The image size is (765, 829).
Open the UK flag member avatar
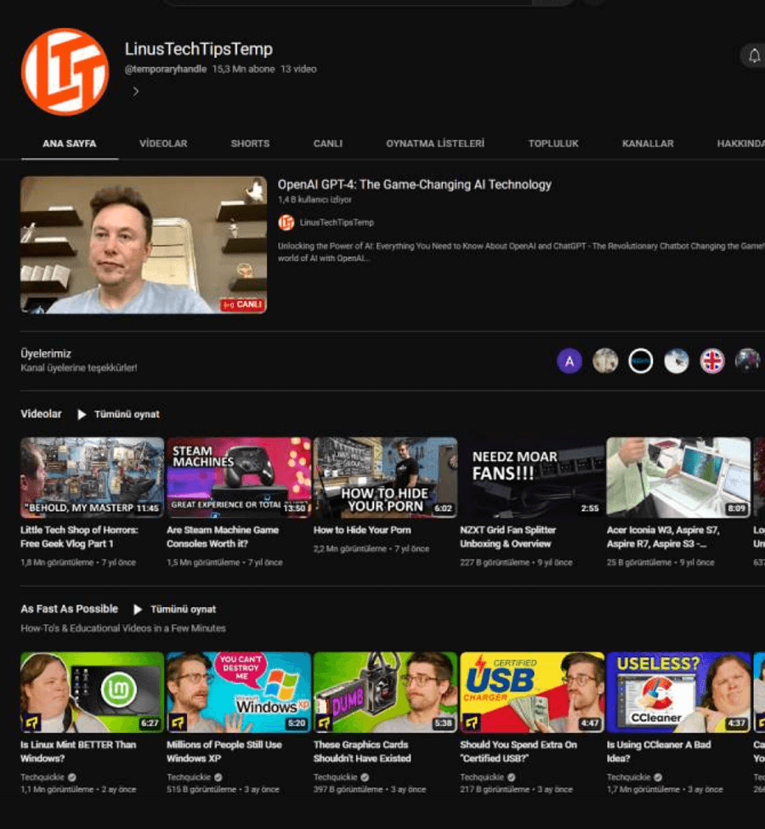click(712, 361)
